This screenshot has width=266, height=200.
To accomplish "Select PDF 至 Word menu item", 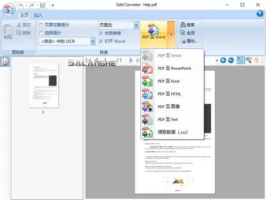I will tap(172, 56).
